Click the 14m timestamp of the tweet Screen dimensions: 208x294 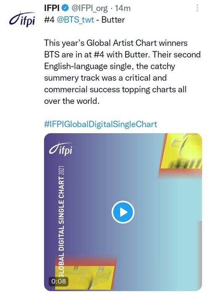click(x=123, y=8)
